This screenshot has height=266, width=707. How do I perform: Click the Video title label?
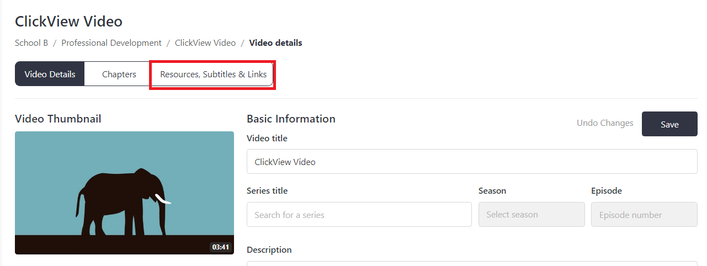tap(267, 138)
